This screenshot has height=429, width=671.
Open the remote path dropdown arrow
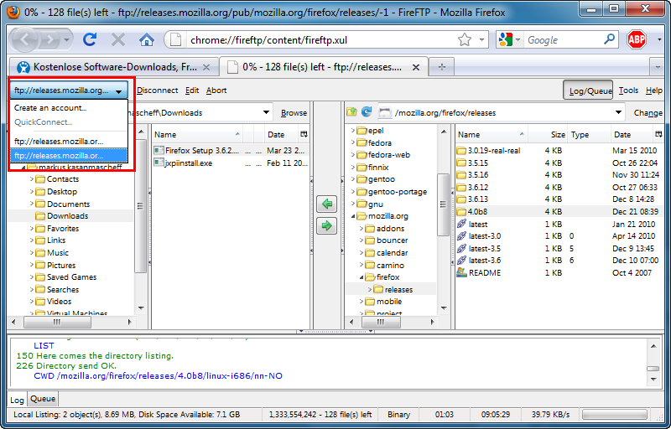[x=618, y=112]
